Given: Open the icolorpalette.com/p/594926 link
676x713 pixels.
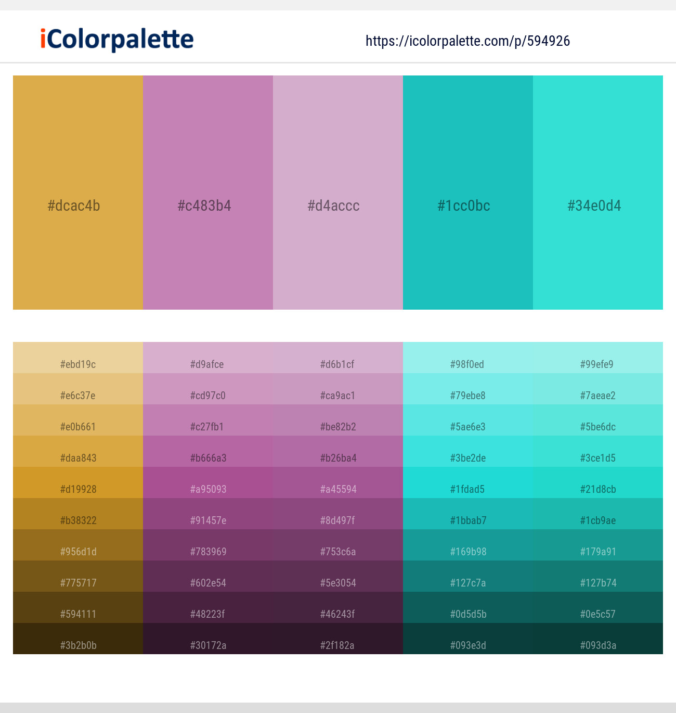Looking at the screenshot, I should pyautogui.click(x=467, y=41).
